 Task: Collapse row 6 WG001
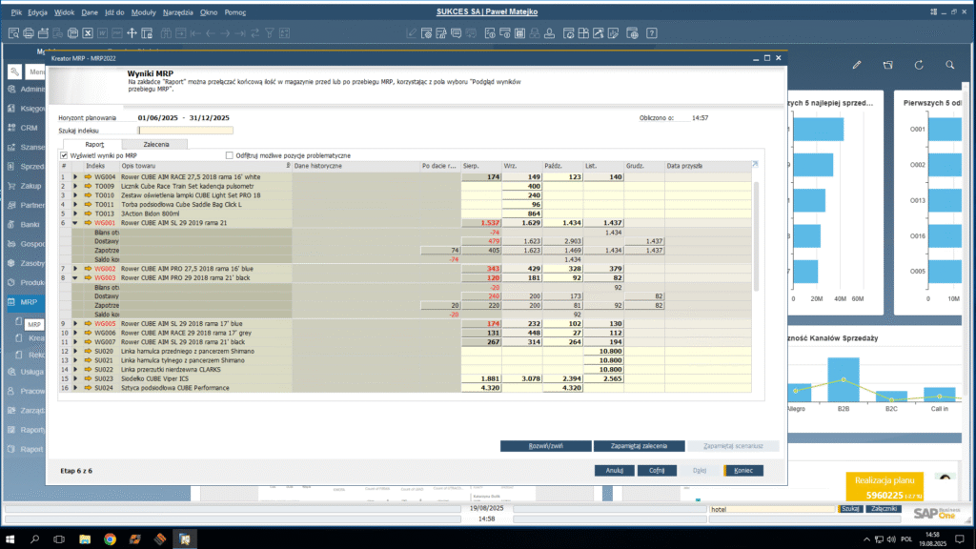pos(75,223)
